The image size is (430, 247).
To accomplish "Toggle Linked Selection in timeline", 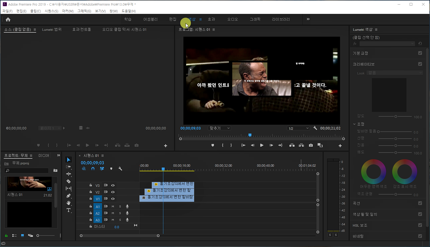I will (102, 169).
